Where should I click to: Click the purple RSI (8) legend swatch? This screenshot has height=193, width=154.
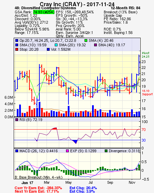click(x=17, y=120)
